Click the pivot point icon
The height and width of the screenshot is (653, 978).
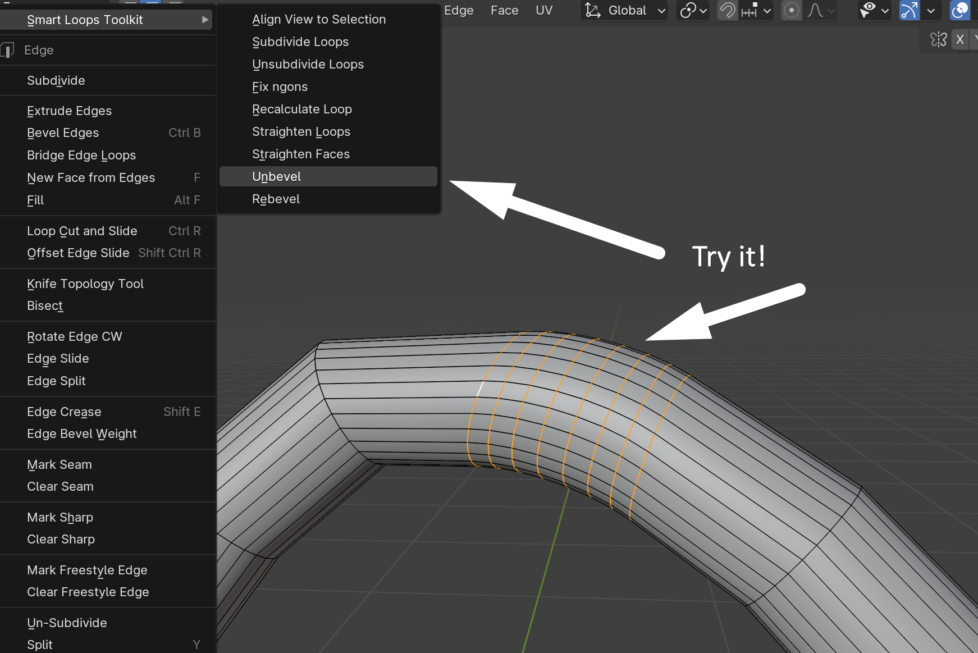tap(688, 11)
